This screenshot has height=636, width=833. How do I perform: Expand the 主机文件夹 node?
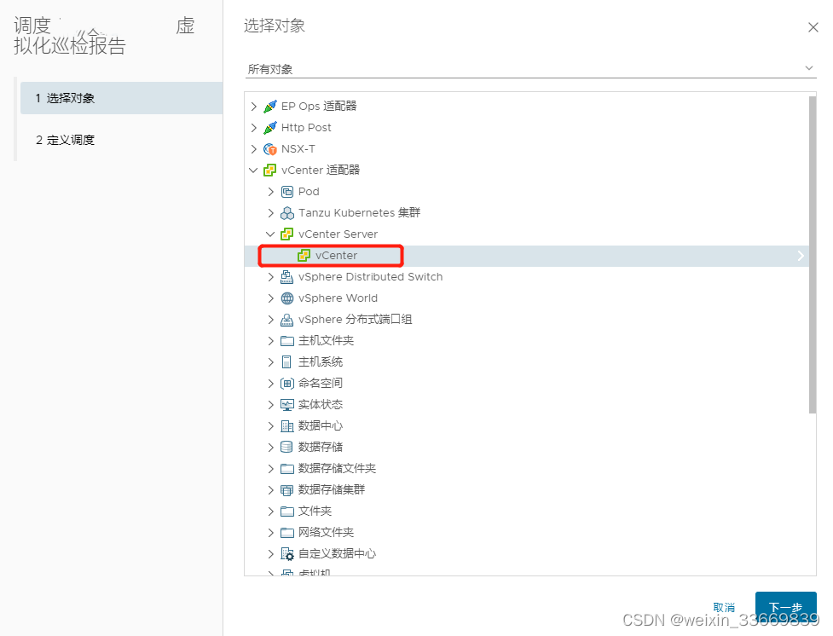click(271, 340)
